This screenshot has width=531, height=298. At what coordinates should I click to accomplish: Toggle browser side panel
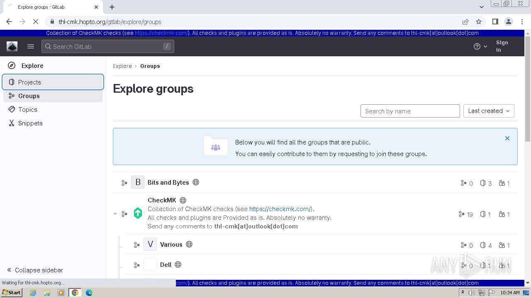coord(495,22)
